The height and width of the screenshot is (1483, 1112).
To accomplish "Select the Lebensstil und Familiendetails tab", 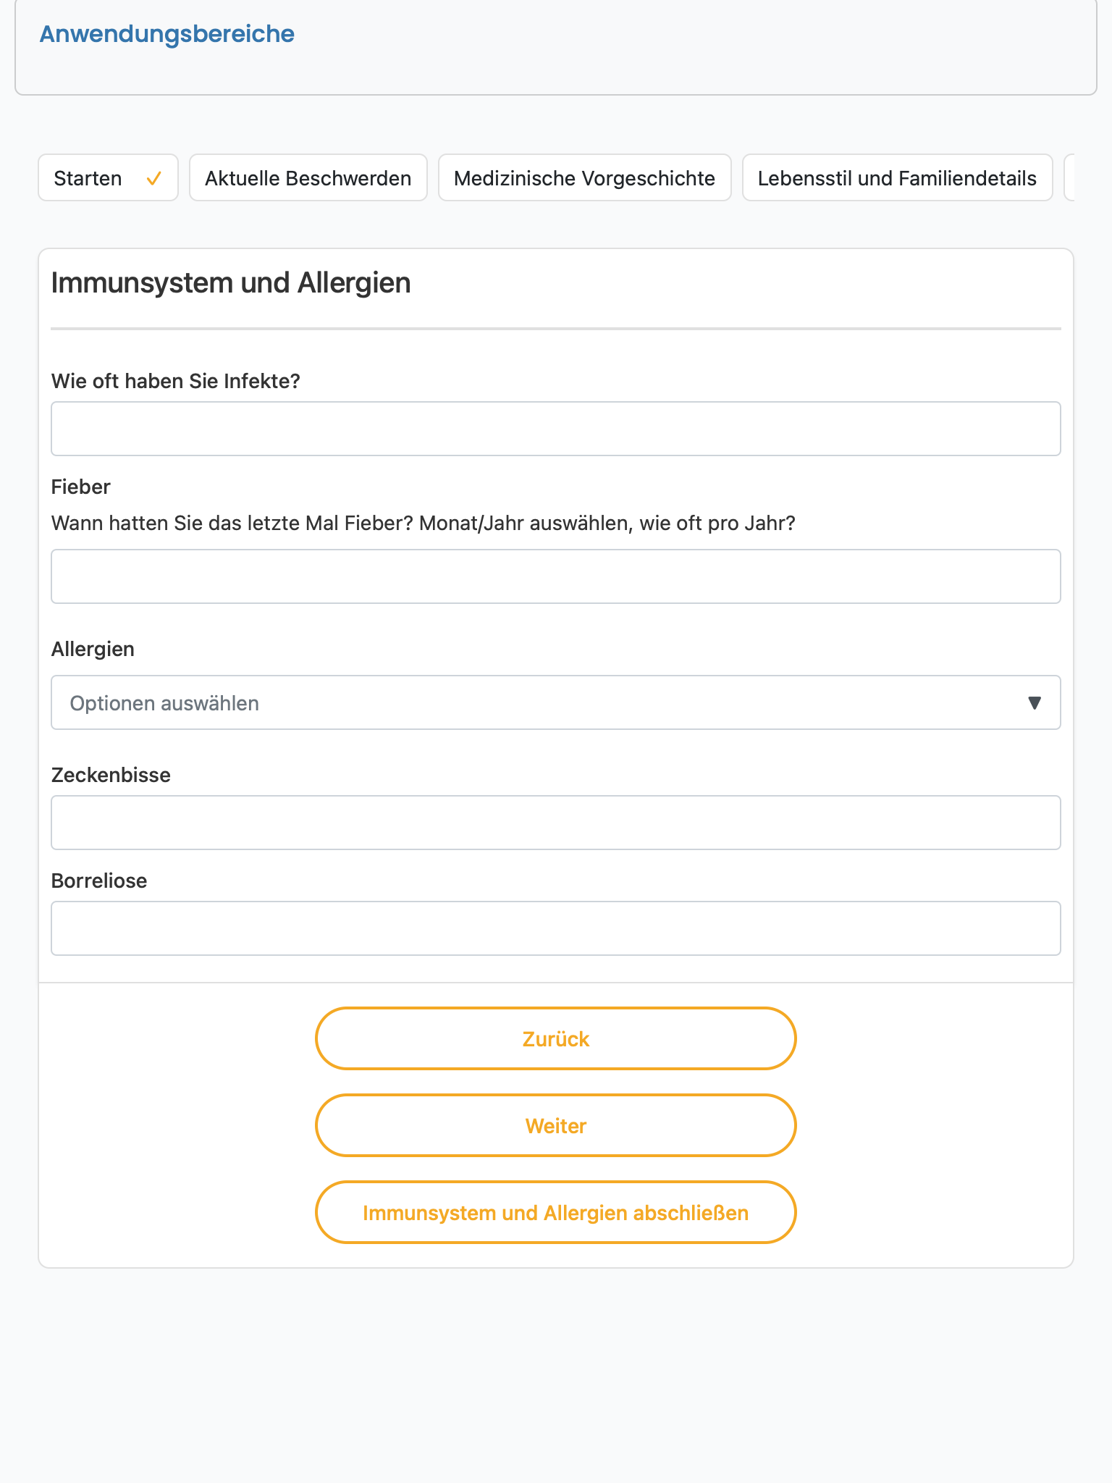I will tap(898, 177).
